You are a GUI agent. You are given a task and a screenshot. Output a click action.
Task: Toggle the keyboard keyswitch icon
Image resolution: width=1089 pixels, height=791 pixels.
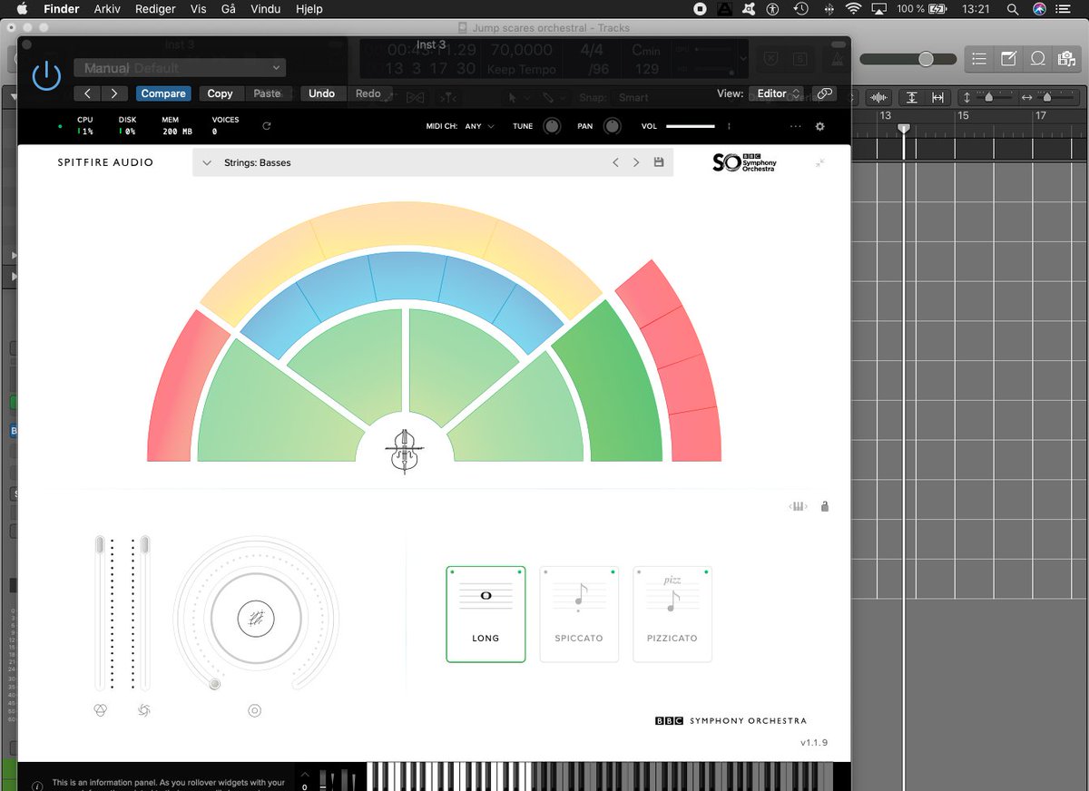tap(798, 506)
